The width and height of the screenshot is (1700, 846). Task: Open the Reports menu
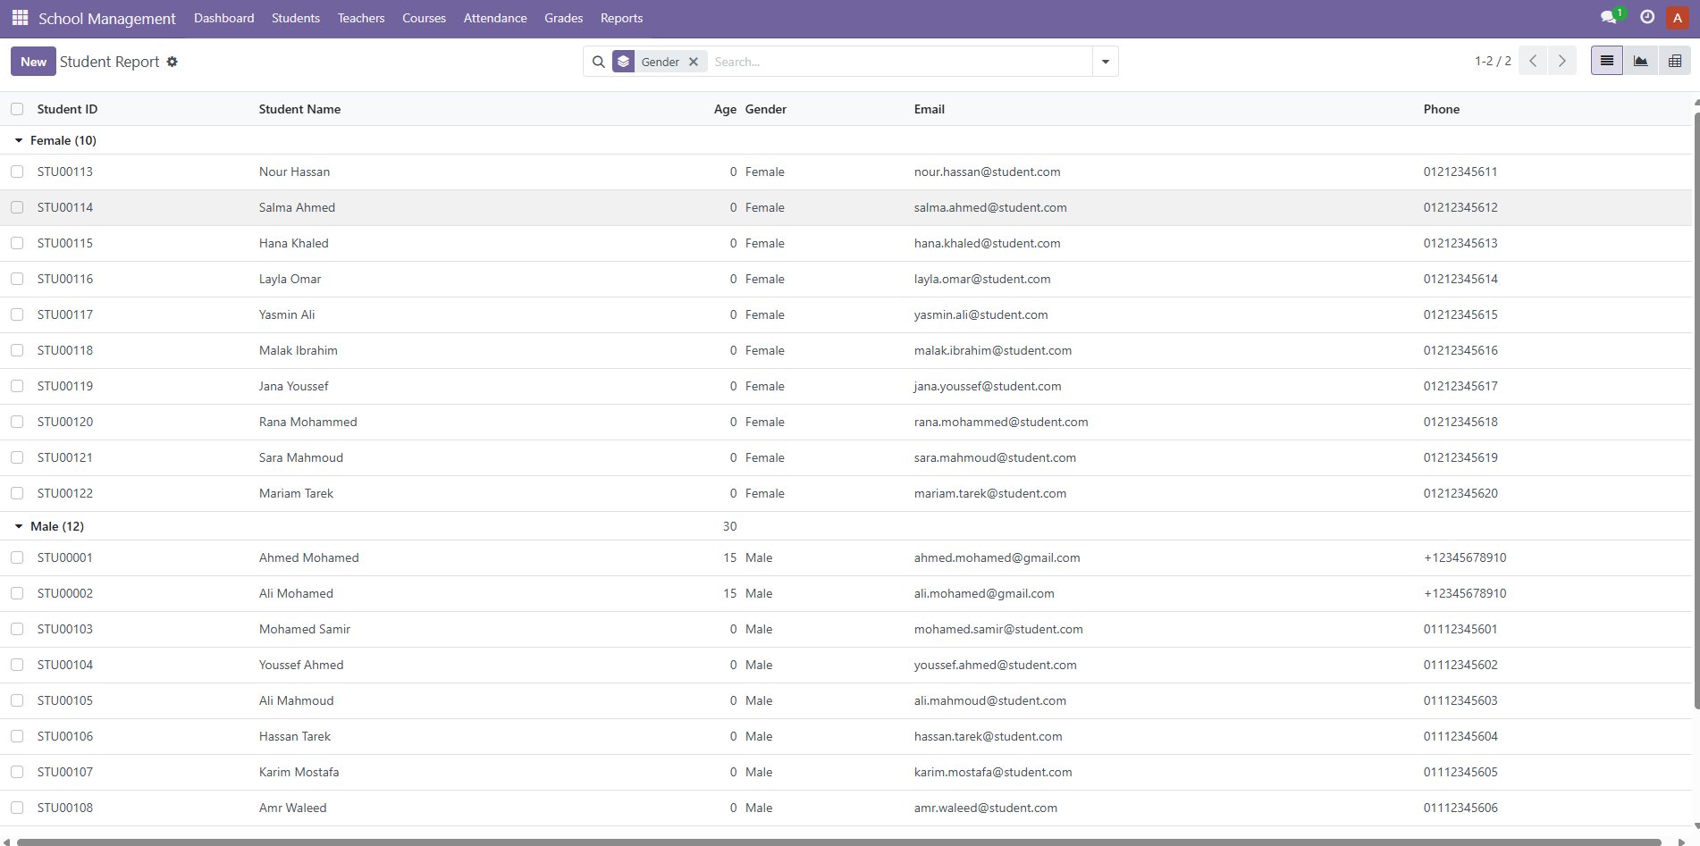[x=621, y=18]
